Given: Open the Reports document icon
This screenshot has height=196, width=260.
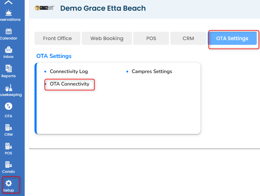Looking at the screenshot, I should (x=9, y=69).
